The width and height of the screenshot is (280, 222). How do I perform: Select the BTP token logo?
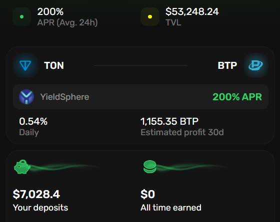click(x=255, y=65)
